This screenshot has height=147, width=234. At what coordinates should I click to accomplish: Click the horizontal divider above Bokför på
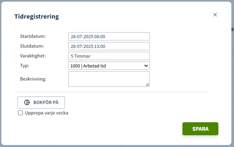[x=113, y=92]
